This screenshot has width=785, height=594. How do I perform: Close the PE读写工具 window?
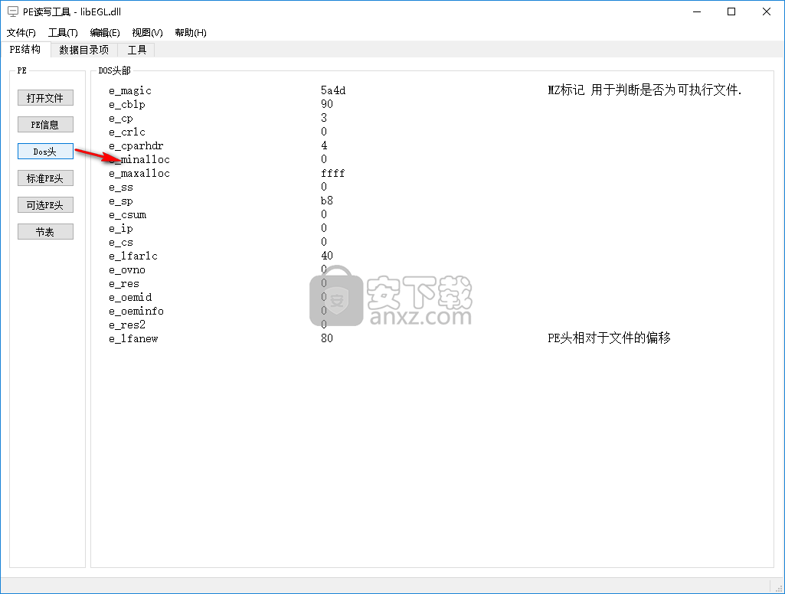[x=767, y=11]
